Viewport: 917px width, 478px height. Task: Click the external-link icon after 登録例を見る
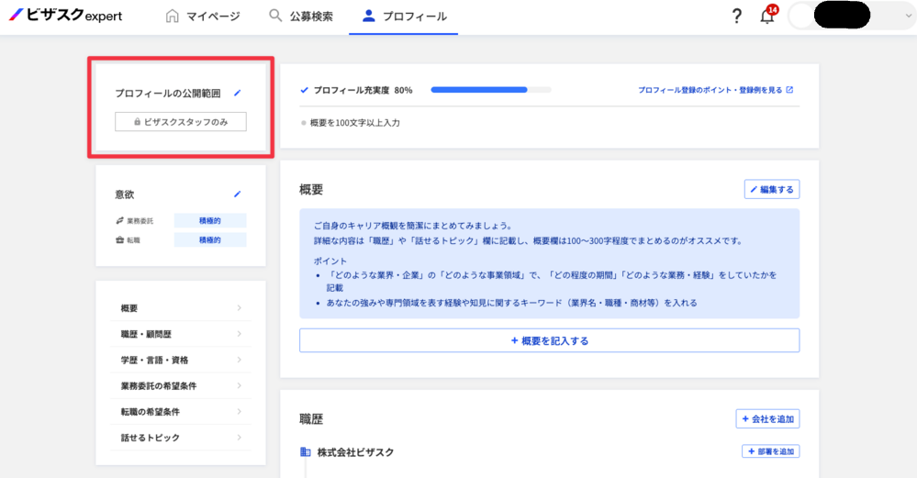(789, 90)
